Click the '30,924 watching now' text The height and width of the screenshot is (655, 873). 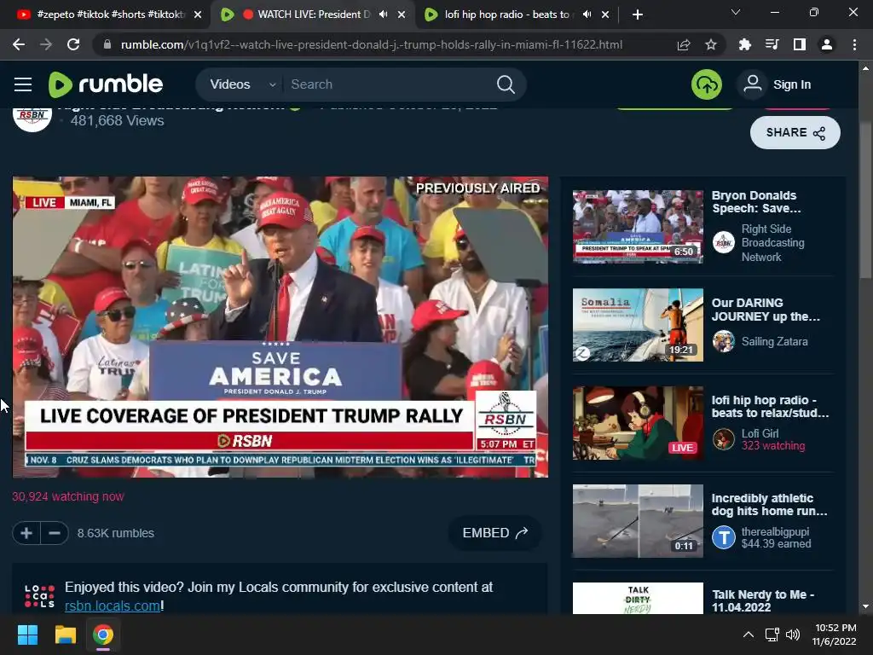tap(68, 496)
